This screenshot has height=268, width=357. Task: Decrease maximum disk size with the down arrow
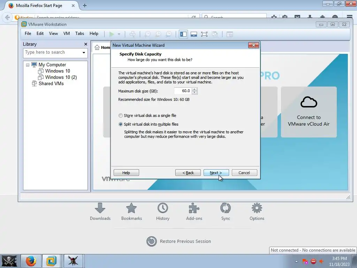coord(194,92)
